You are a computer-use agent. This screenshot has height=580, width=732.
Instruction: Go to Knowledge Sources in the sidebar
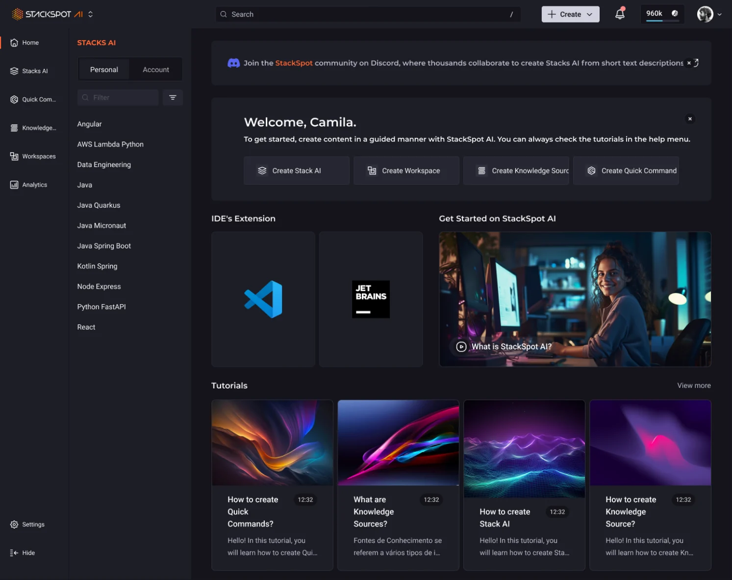pos(33,128)
